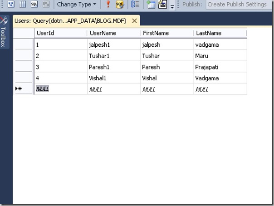Show the SQL pane
Image resolution: width=274 pixels, height=206 pixels.
pyautogui.click(x=34, y=4)
